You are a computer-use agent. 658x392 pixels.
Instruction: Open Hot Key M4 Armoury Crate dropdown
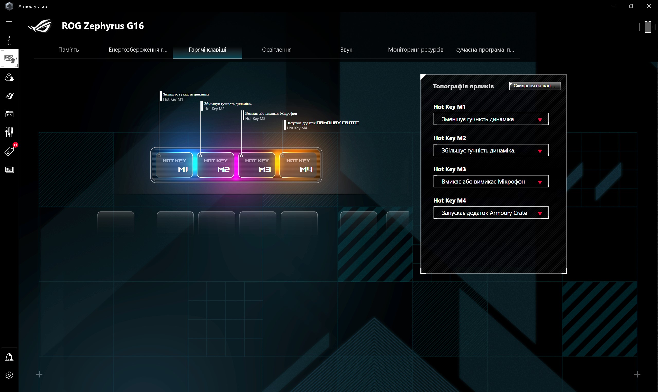point(491,213)
